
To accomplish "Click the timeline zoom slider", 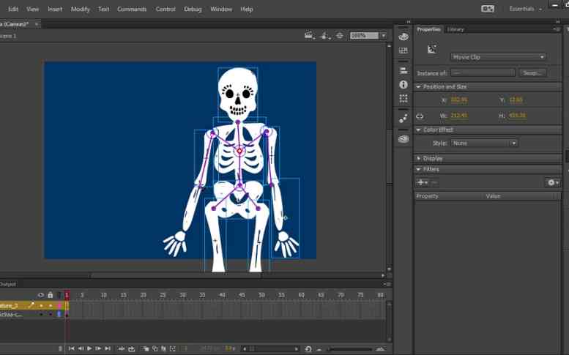I will click(350, 349).
